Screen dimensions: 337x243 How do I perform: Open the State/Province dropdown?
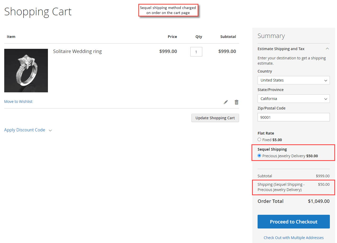pos(293,98)
